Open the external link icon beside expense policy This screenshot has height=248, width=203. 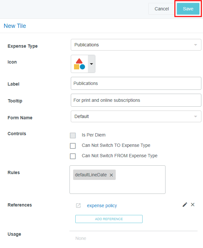(x=78, y=206)
